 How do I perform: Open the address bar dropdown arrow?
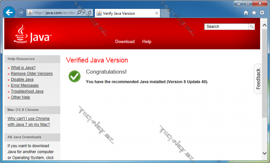pos(84,13)
